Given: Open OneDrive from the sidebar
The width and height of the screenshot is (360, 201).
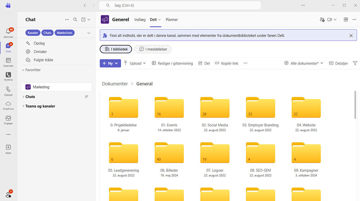Looking at the screenshot, I should pyautogui.click(x=8, y=105).
